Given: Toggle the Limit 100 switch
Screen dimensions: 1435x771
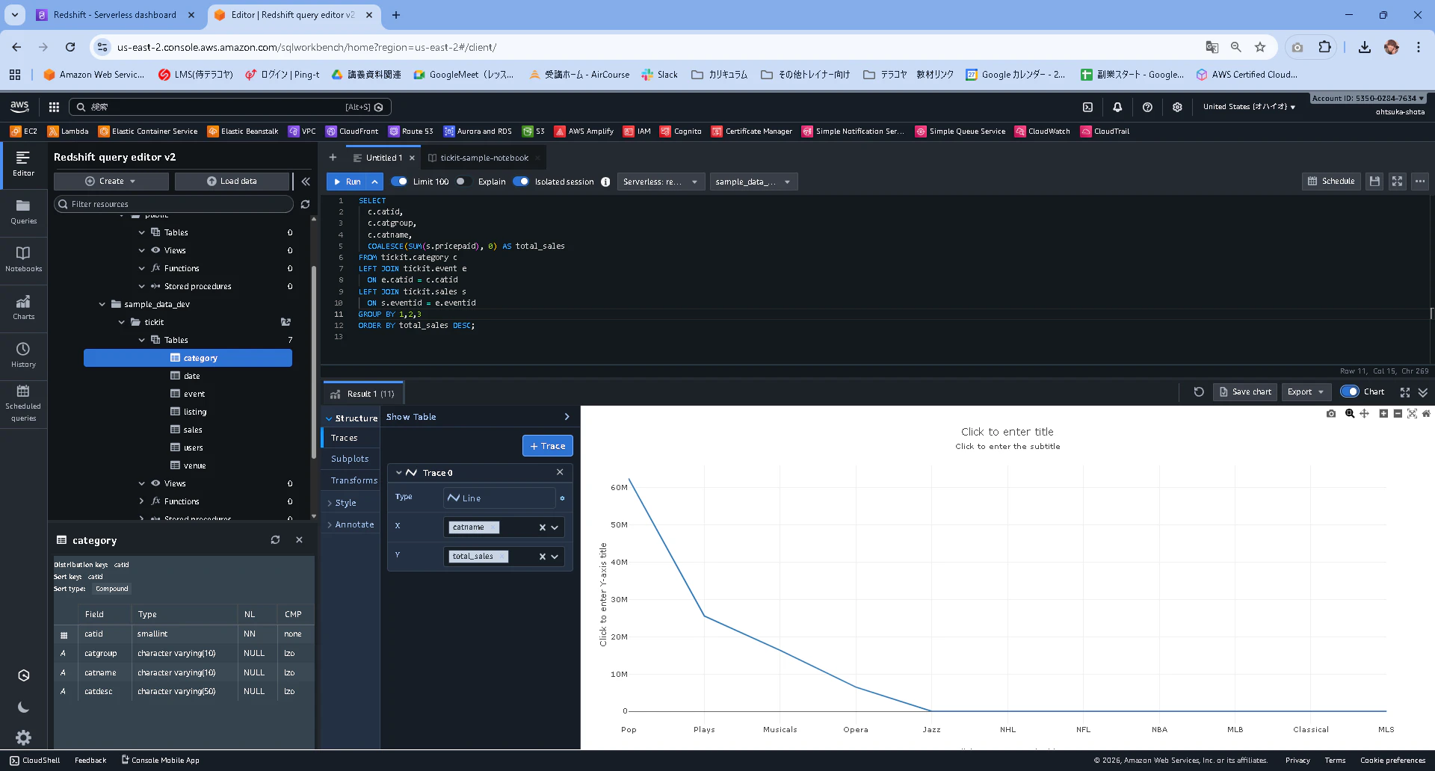Looking at the screenshot, I should pos(399,182).
